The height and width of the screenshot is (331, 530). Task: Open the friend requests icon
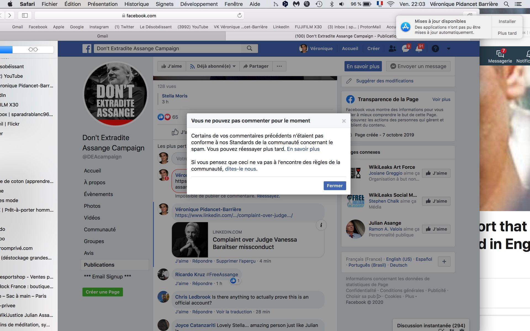(x=392, y=49)
